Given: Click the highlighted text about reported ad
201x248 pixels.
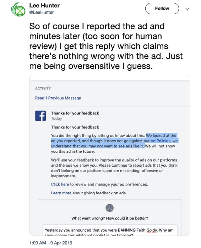Looking at the screenshot, I should 114,141.
